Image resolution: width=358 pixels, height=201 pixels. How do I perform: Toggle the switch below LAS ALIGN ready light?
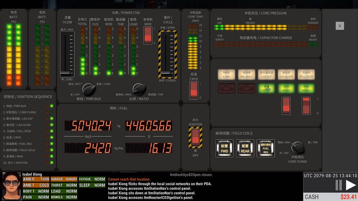[286, 106]
